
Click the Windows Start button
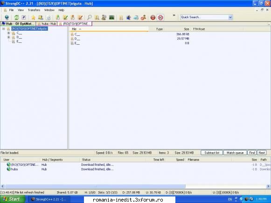[12, 199]
